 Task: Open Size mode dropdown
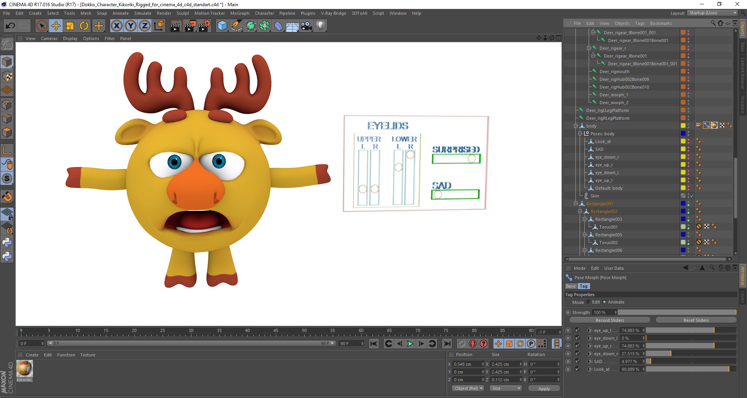[x=505, y=388]
